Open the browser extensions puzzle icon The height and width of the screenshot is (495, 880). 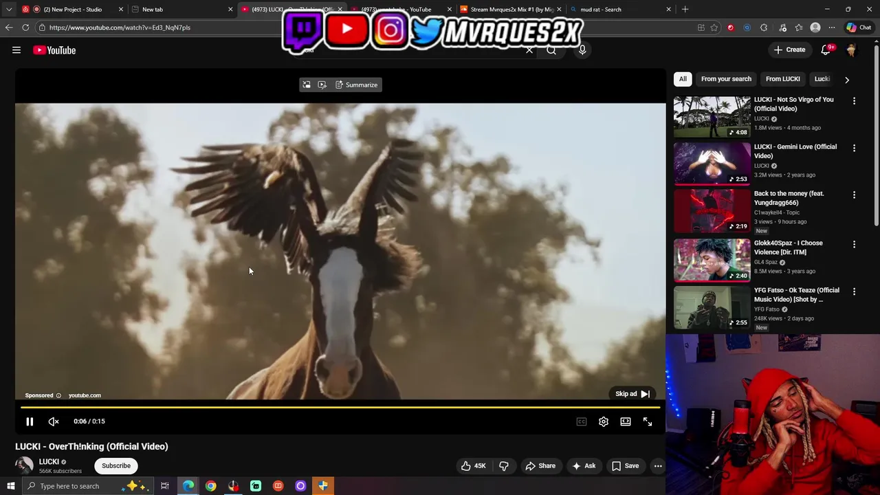[x=764, y=27]
